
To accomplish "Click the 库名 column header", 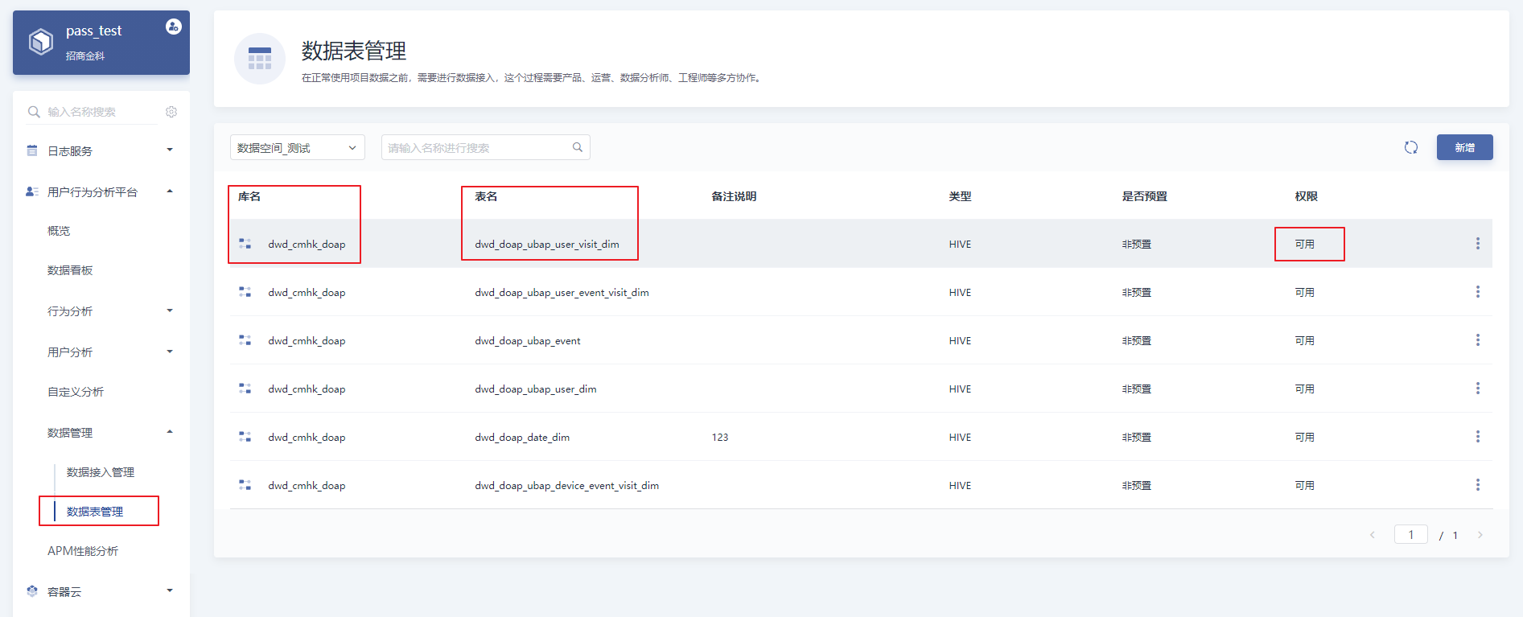I will click(x=249, y=196).
